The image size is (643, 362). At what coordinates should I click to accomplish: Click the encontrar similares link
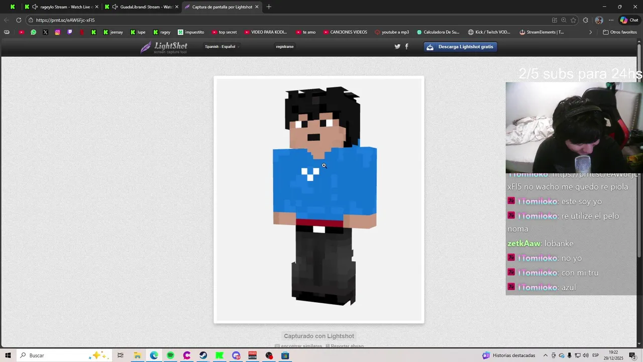298,346
